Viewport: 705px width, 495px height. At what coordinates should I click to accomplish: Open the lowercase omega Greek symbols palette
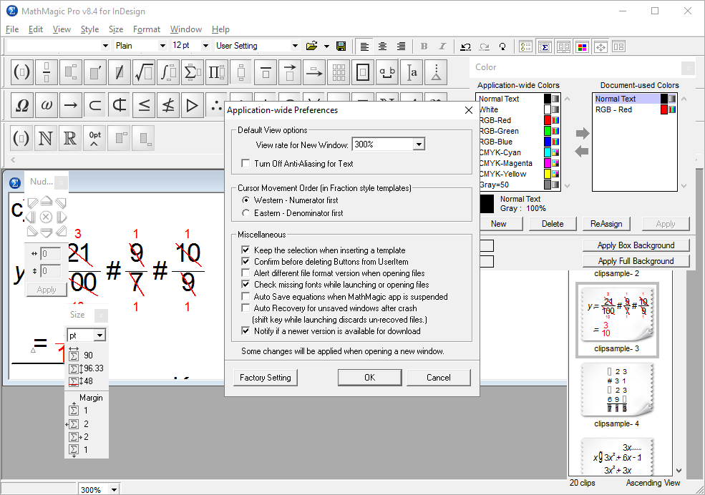point(47,105)
